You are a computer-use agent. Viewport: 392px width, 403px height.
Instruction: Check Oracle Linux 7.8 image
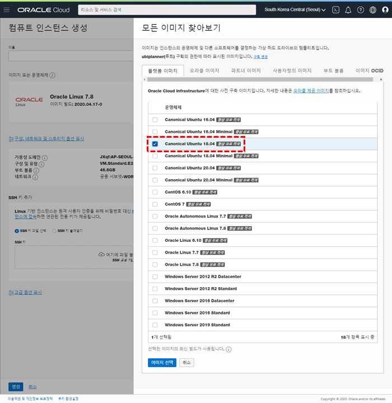click(155, 265)
